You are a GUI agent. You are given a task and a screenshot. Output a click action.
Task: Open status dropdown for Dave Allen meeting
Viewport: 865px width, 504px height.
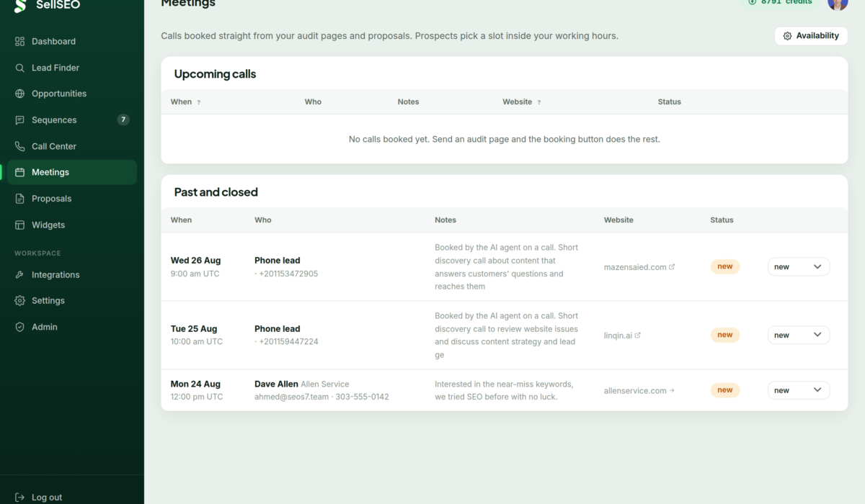click(799, 390)
